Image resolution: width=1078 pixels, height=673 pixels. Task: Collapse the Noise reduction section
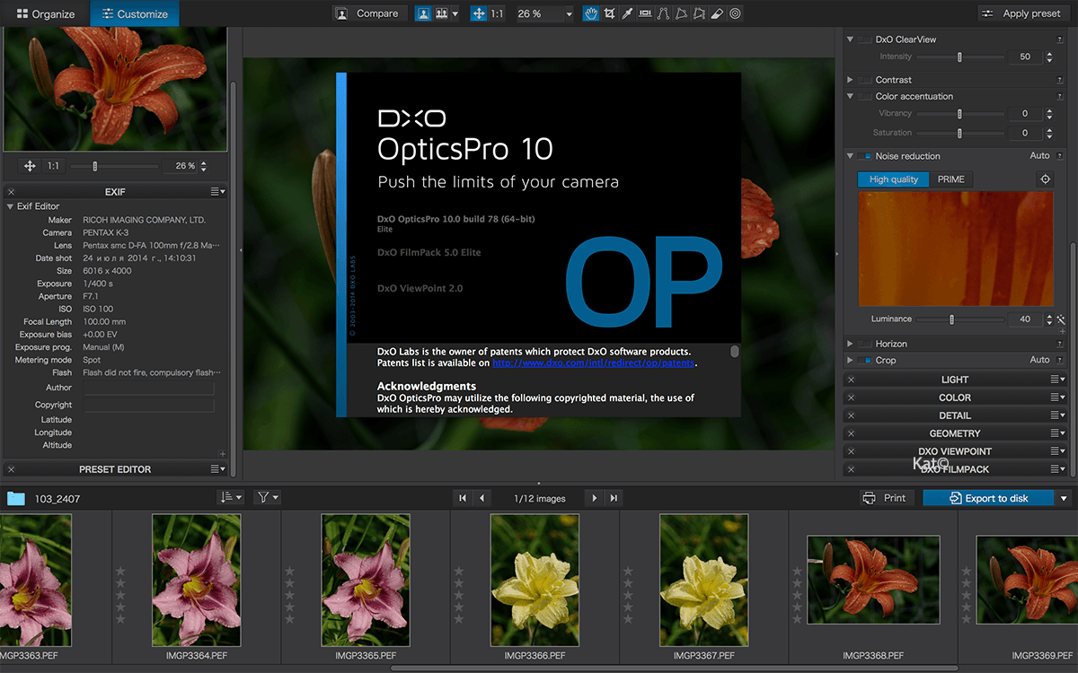850,156
